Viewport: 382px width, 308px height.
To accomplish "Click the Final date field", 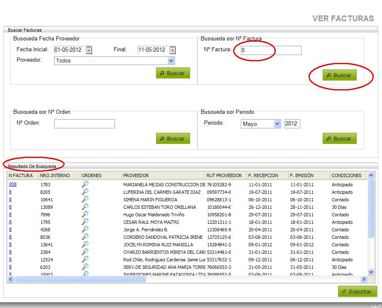I will point(153,50).
